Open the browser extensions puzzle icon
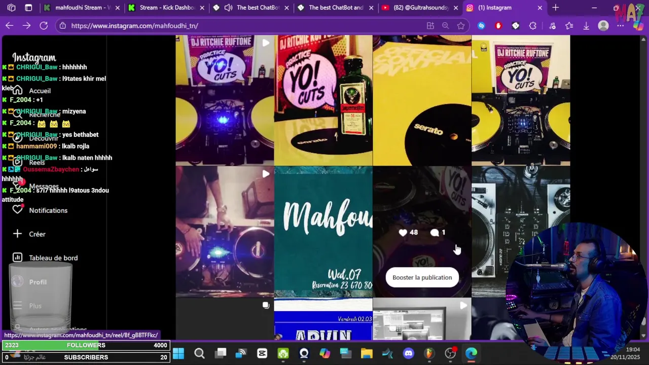Screen dimensions: 649x365 533,25
